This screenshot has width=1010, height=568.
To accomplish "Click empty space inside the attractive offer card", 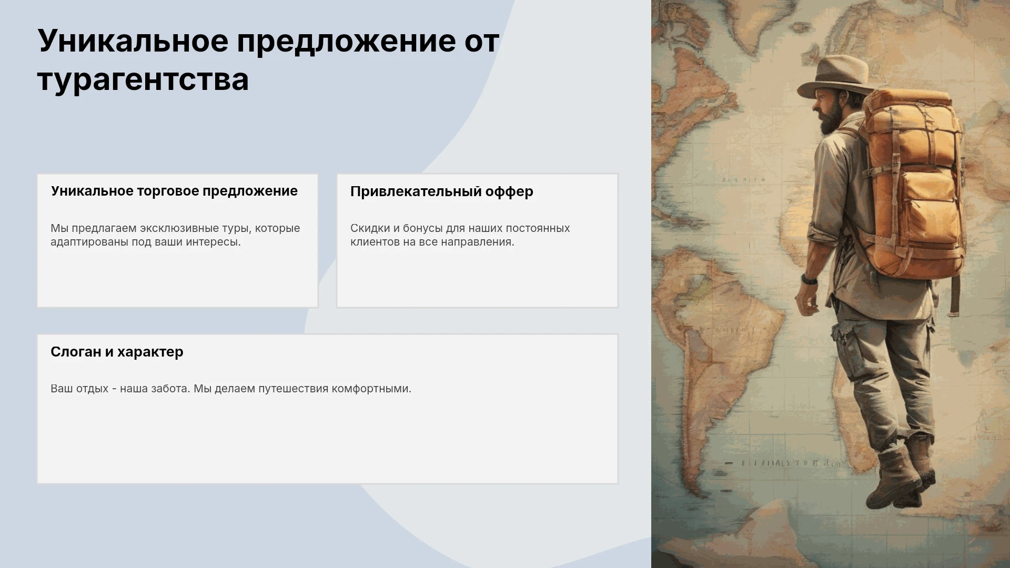I will (x=477, y=279).
